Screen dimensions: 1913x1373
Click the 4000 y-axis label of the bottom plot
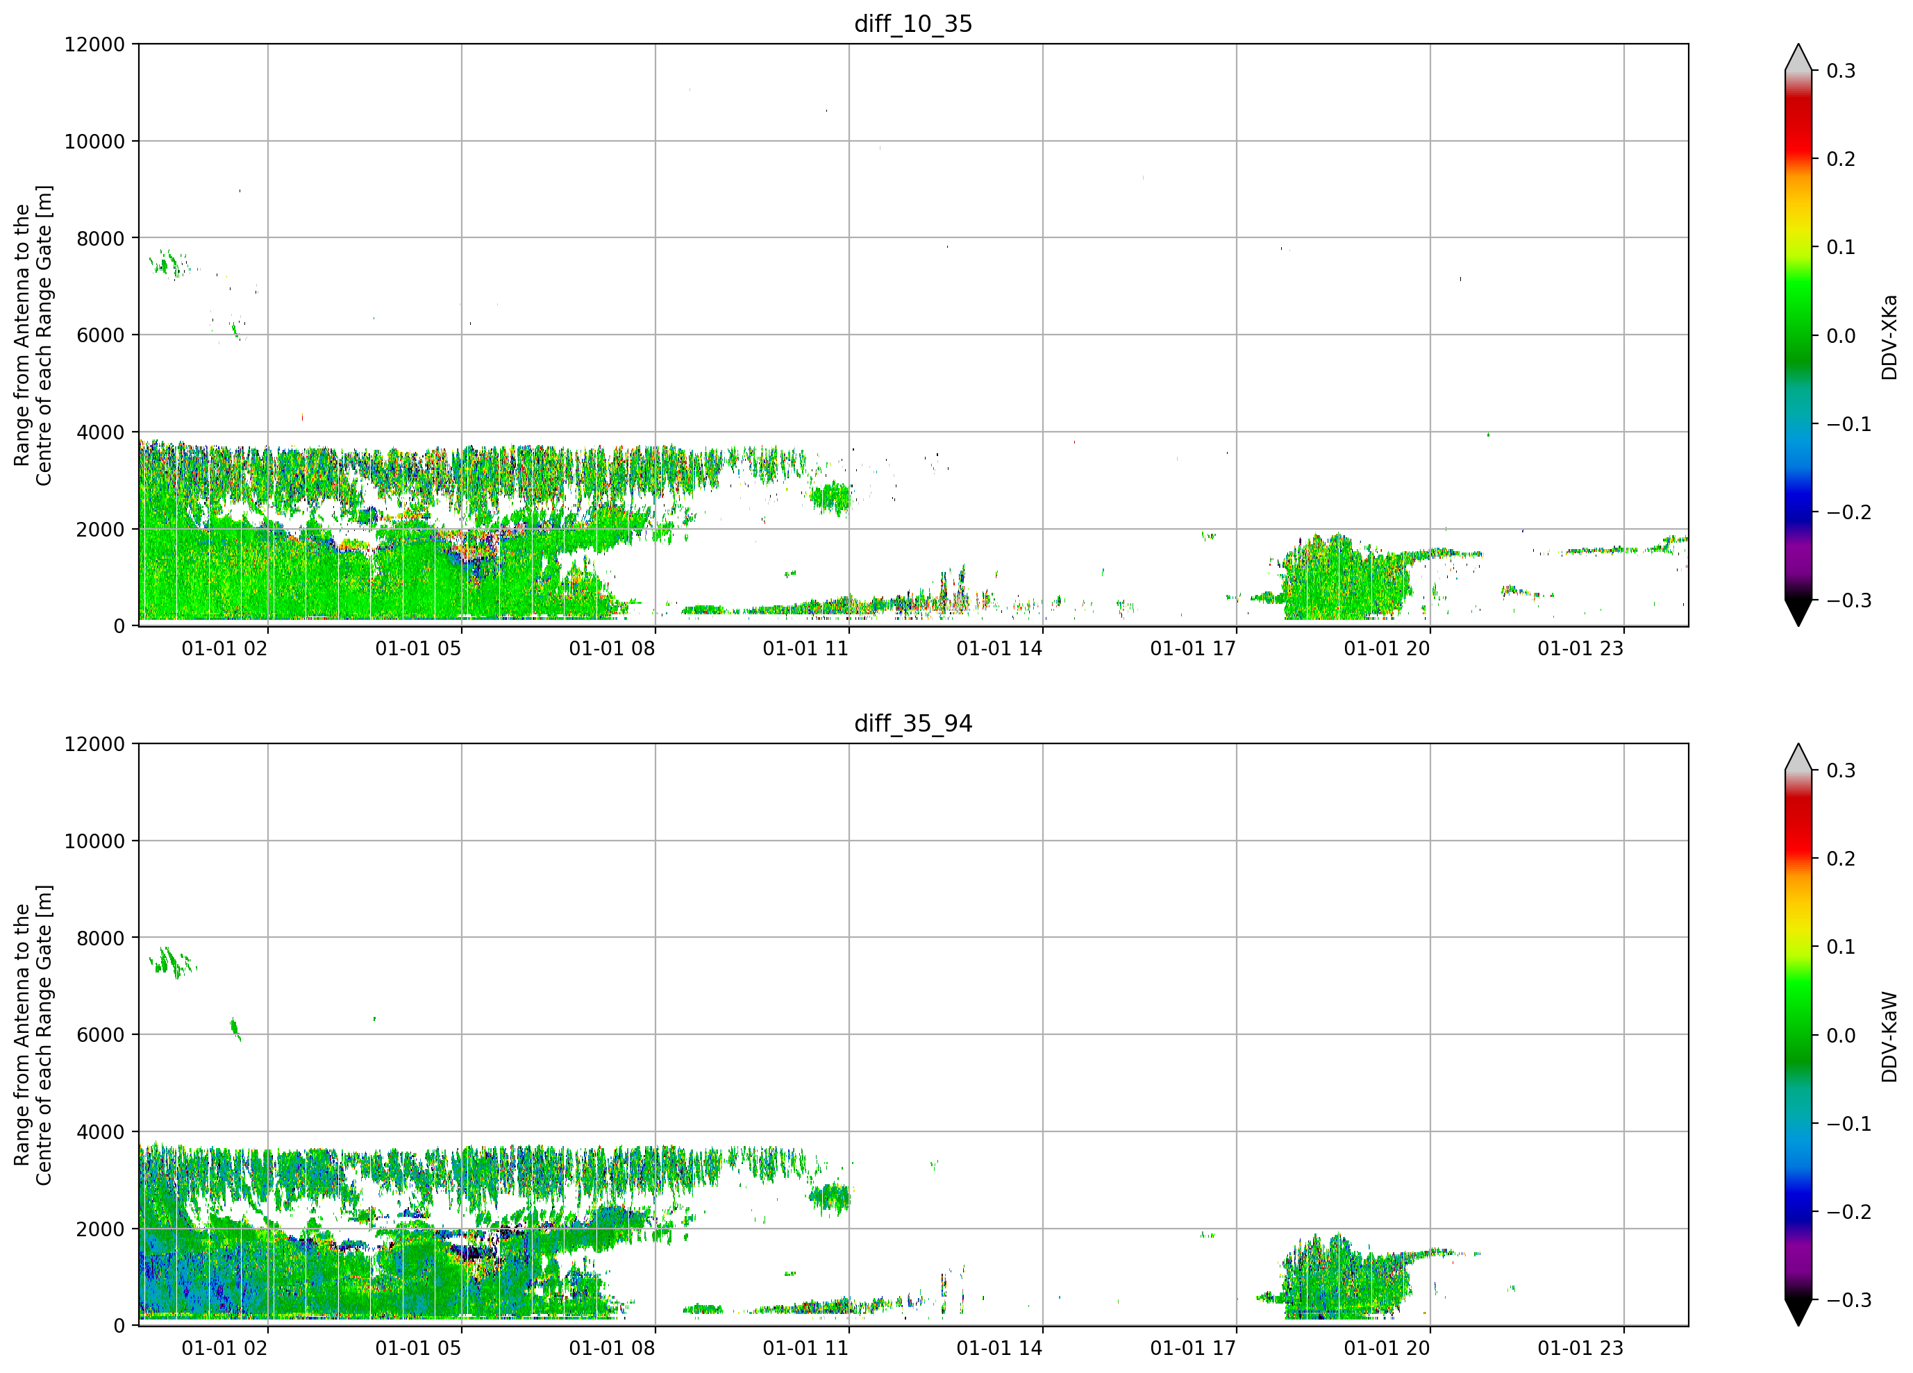pos(101,1132)
